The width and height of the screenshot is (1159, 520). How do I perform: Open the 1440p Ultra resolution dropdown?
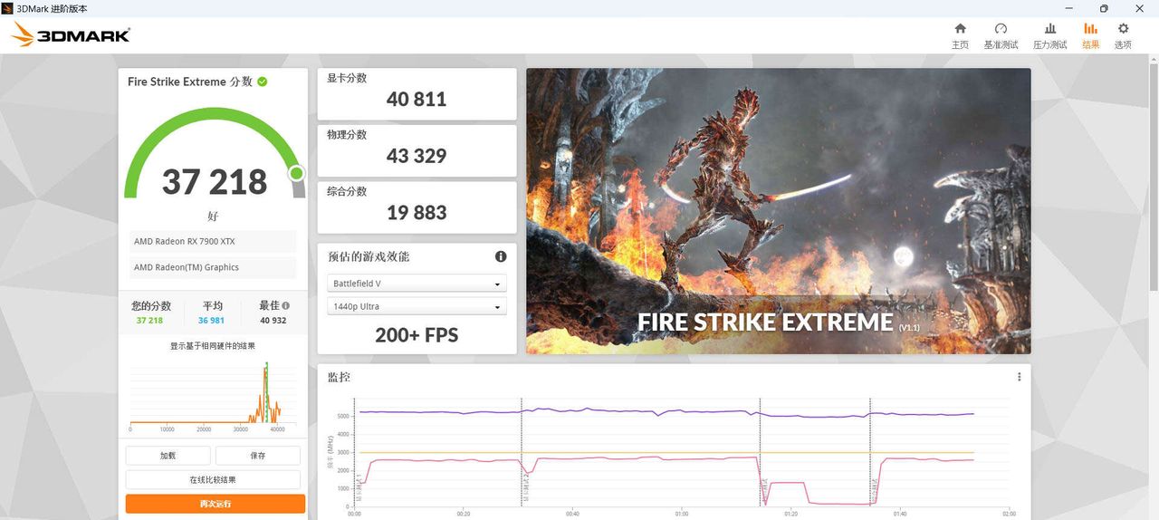(x=417, y=307)
